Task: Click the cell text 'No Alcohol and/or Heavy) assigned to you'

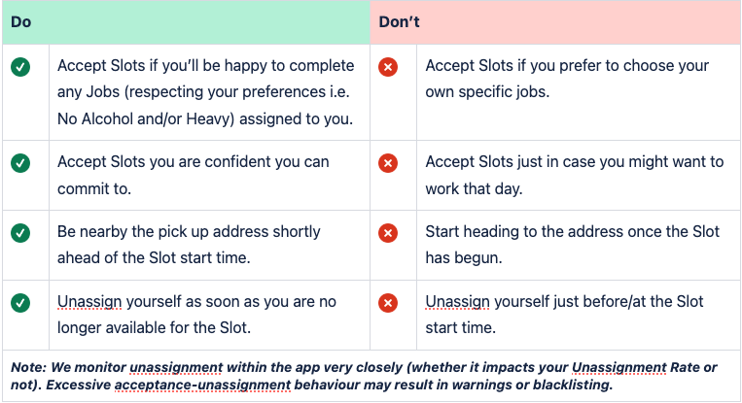Action: pos(205,119)
